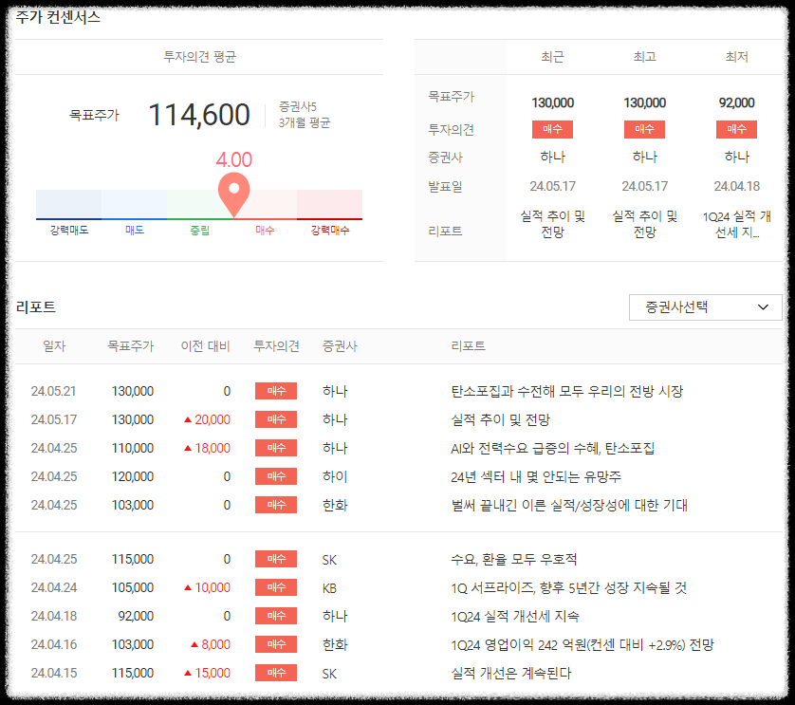Click the 최근 column header
The image size is (795, 705).
(553, 56)
